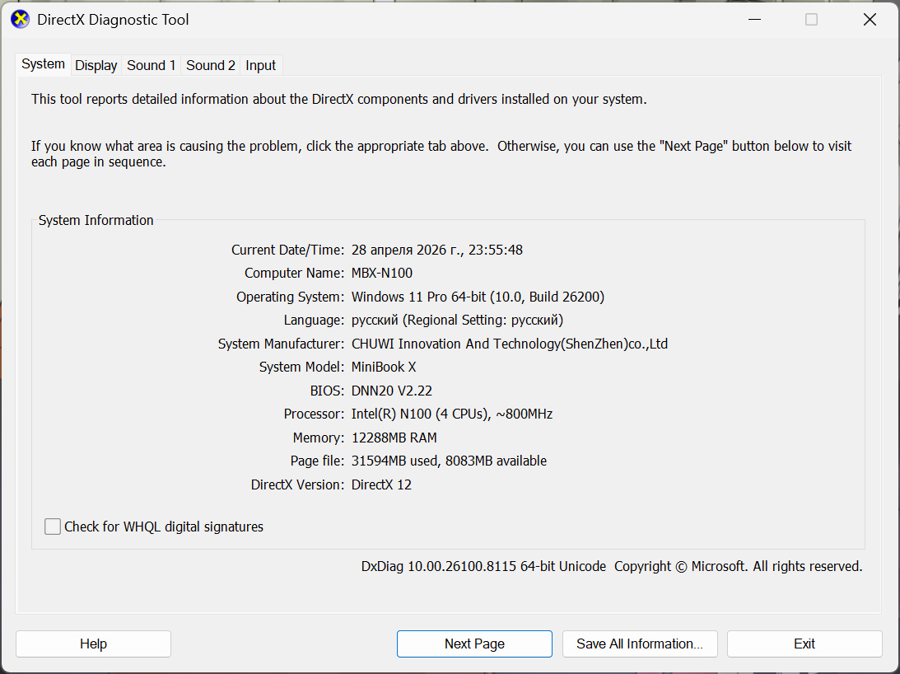Close the DirectX Diagnostic Tool window

870,20
